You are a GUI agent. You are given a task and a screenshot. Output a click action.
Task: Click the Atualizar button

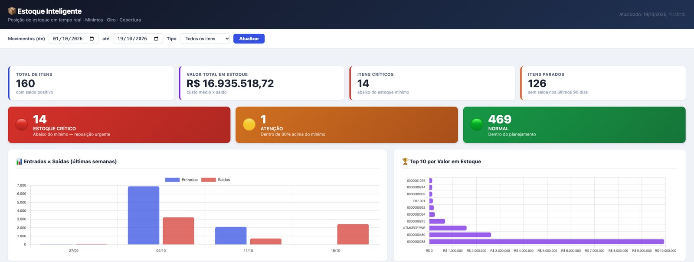click(249, 39)
